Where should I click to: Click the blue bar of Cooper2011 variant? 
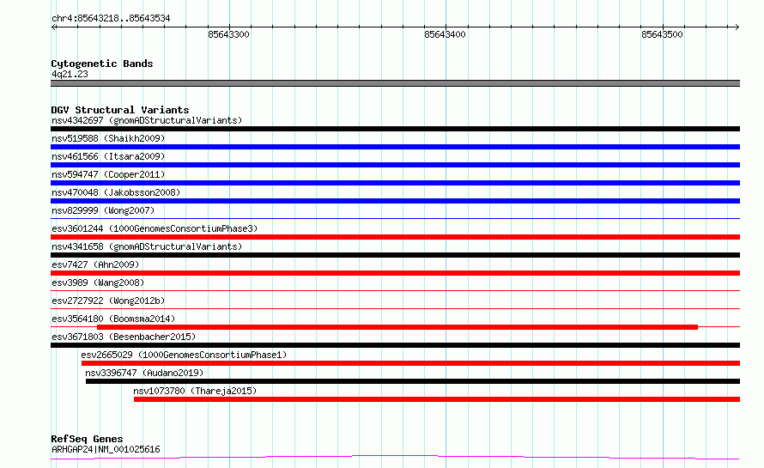pyautogui.click(x=395, y=183)
